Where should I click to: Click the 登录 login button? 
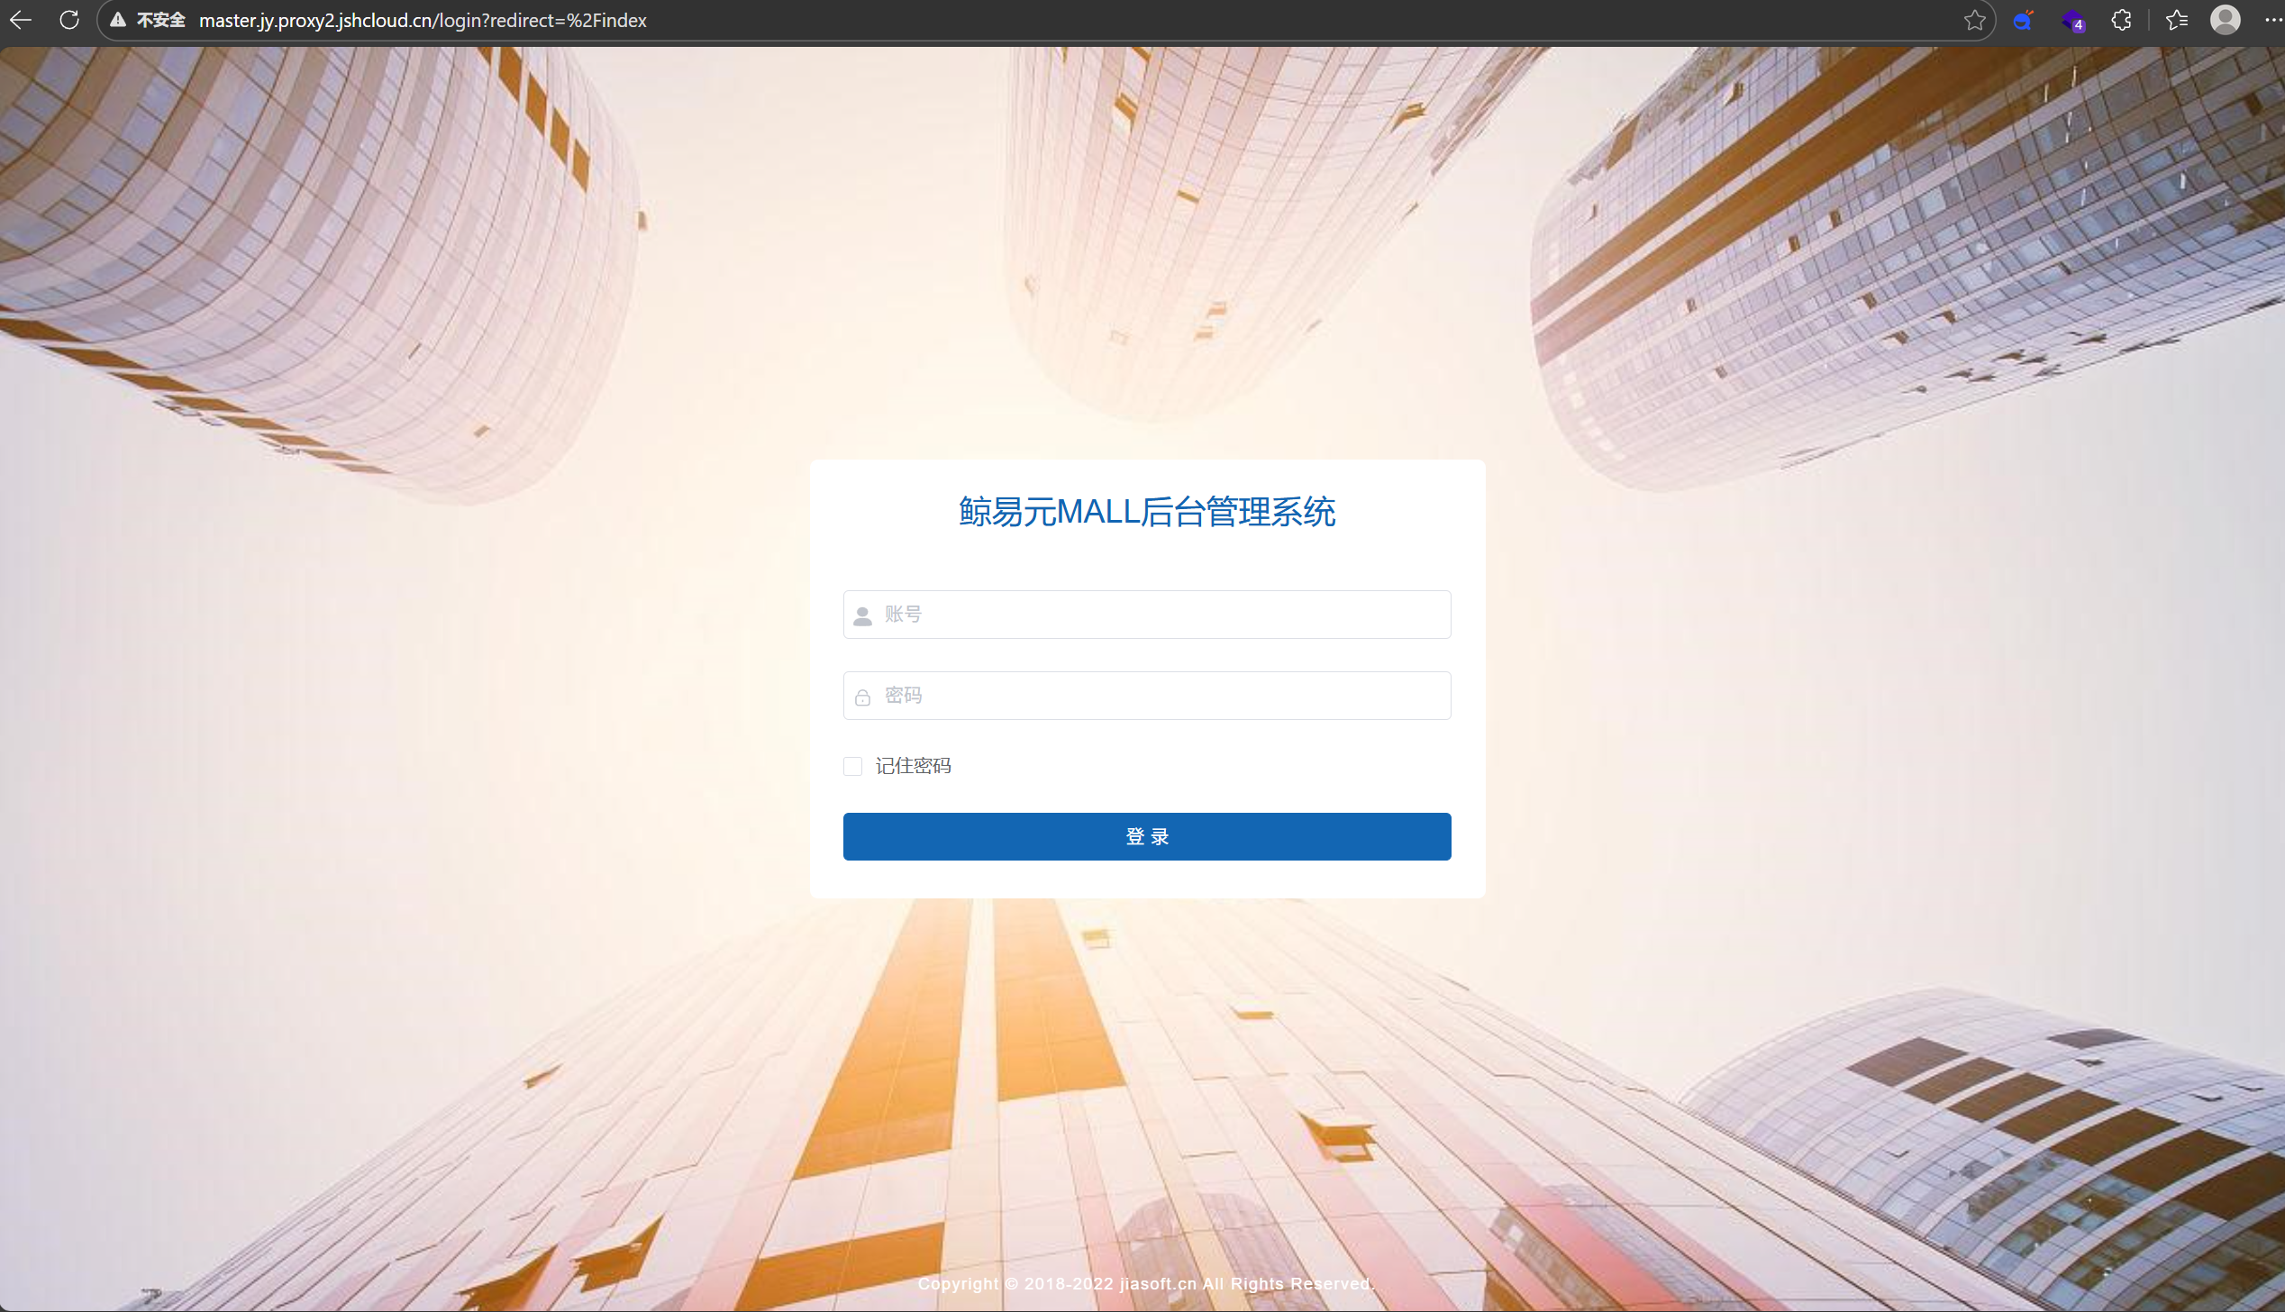(1146, 836)
